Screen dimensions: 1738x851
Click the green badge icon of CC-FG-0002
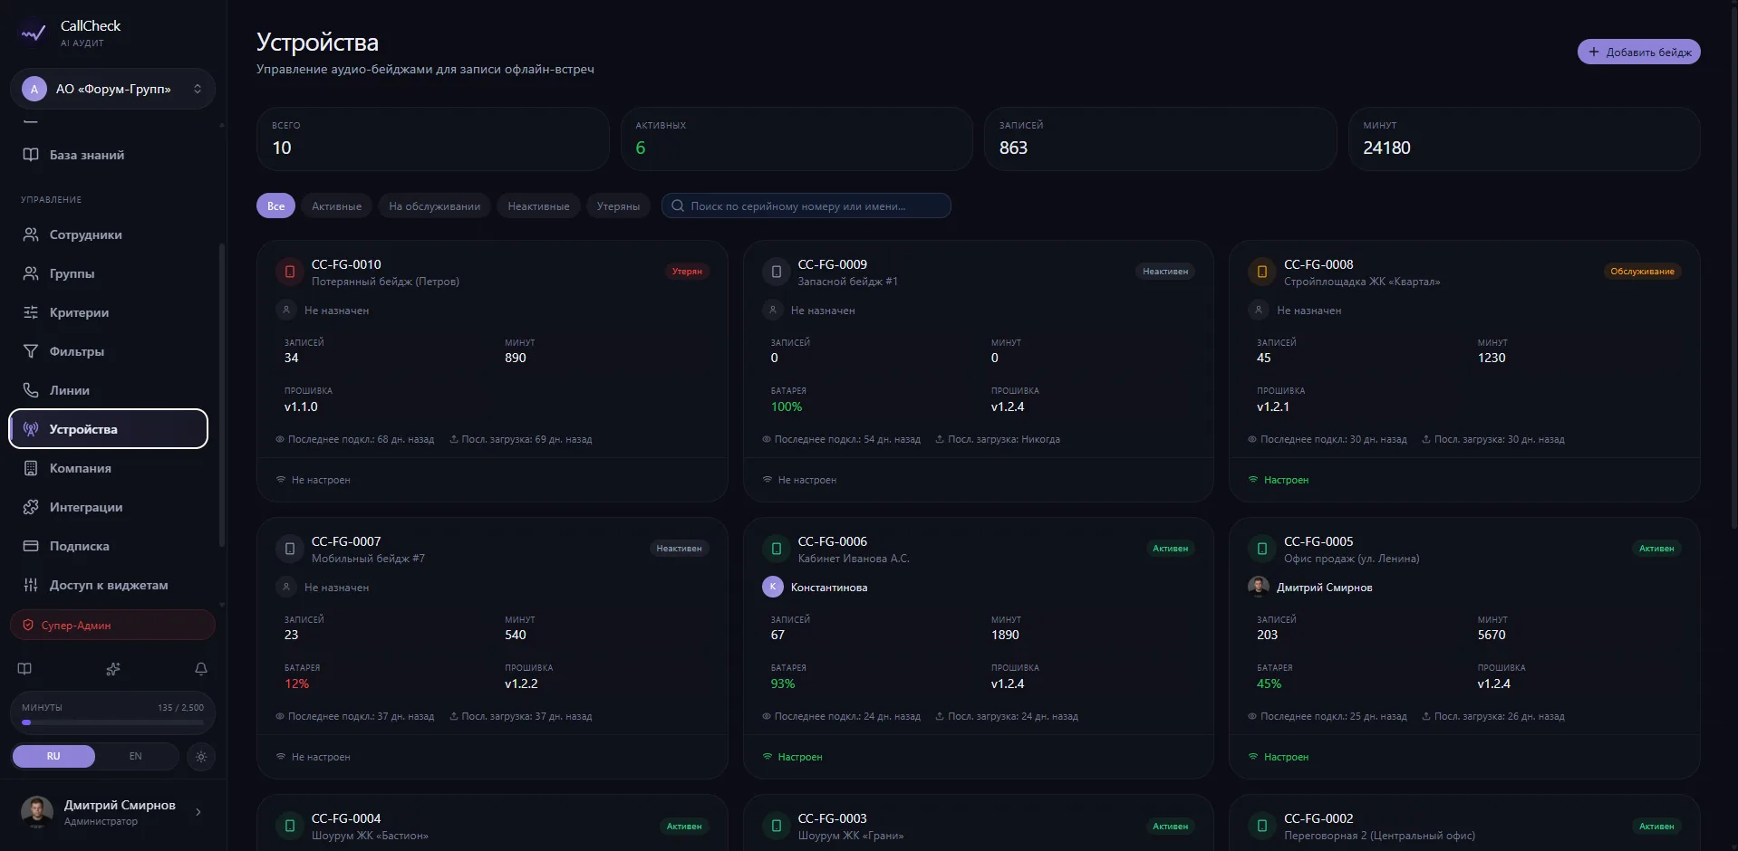click(x=1262, y=826)
